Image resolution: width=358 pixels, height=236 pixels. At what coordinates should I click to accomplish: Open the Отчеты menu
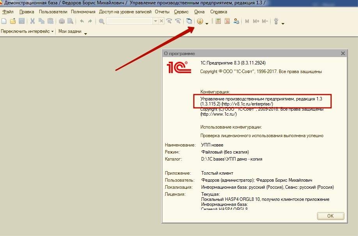coord(162,12)
